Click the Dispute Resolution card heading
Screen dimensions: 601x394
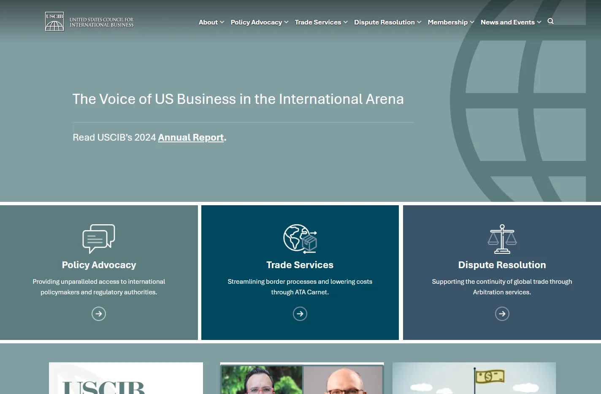tap(502, 265)
